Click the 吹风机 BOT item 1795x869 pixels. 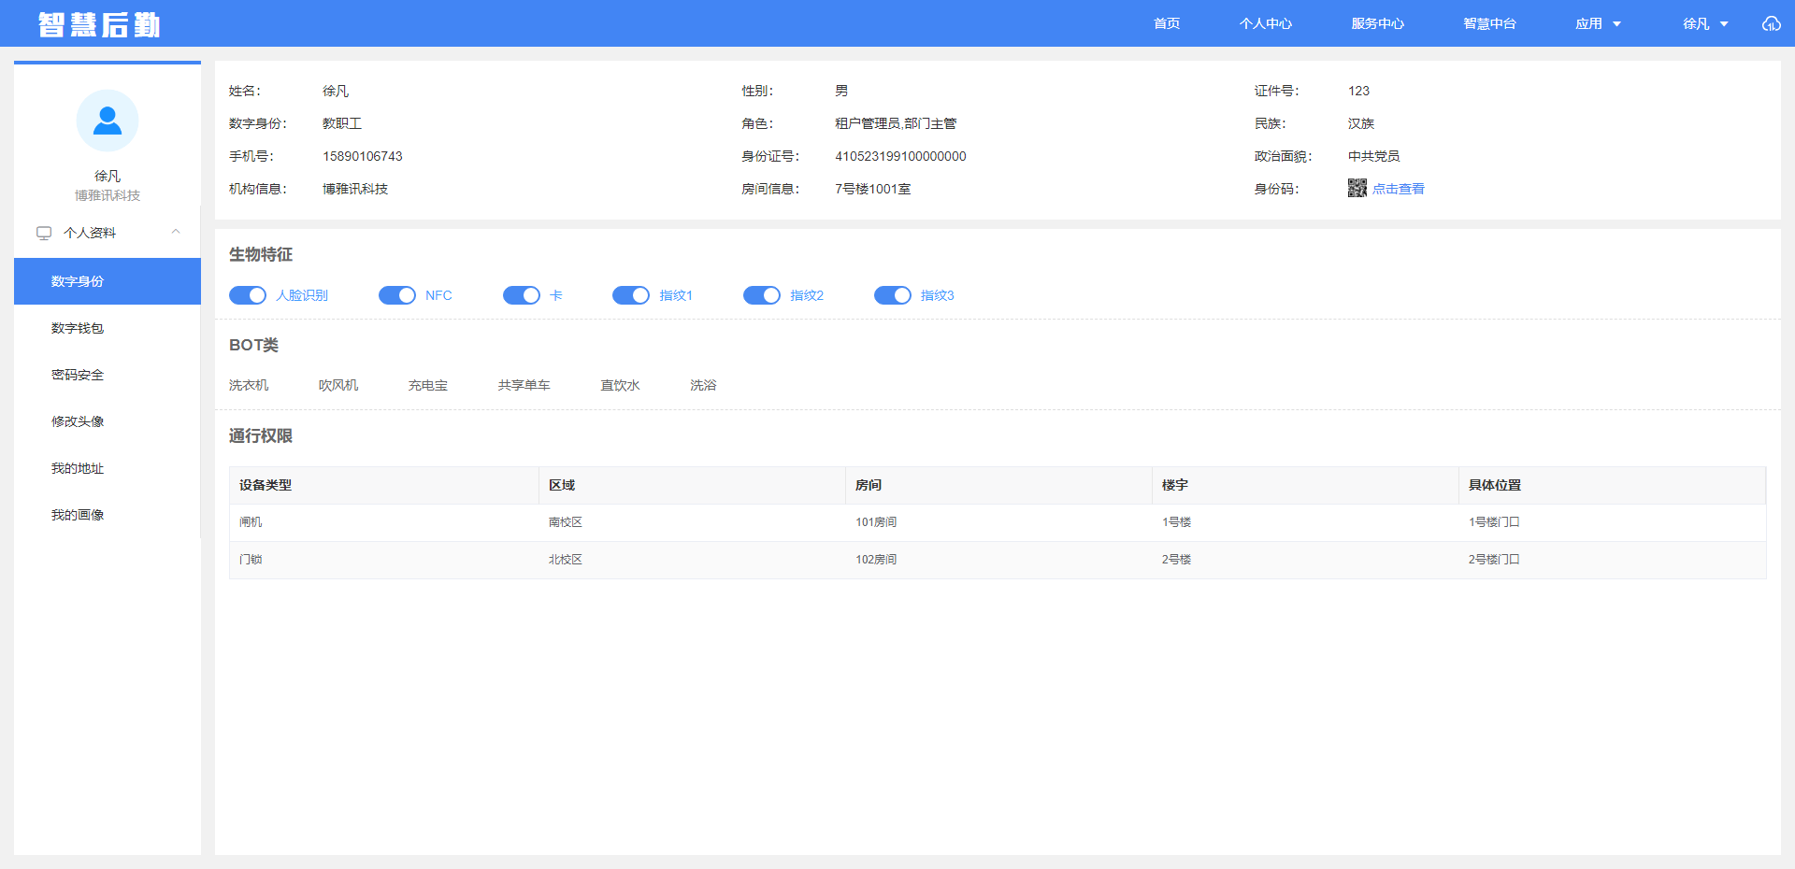click(338, 385)
